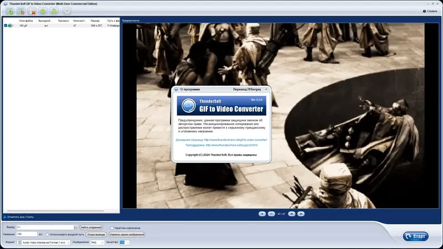The image size is (443, 249).
Task: Click the Перевод:78Sergey text in dialog title
Action: [x=247, y=89]
